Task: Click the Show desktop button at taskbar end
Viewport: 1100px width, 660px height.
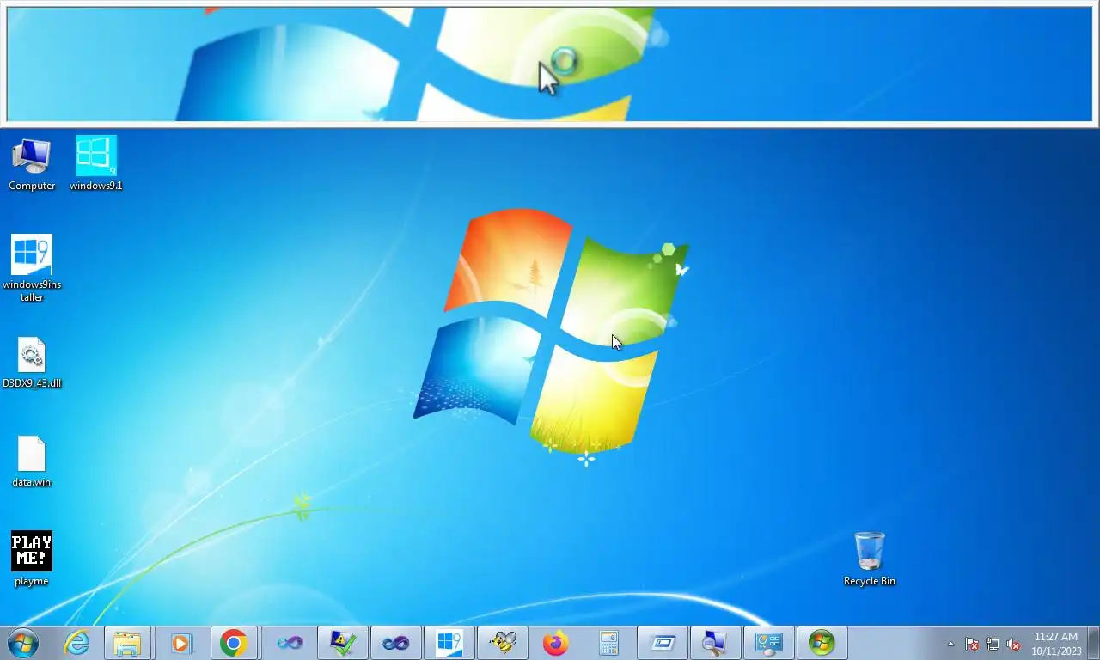Action: 1093,643
